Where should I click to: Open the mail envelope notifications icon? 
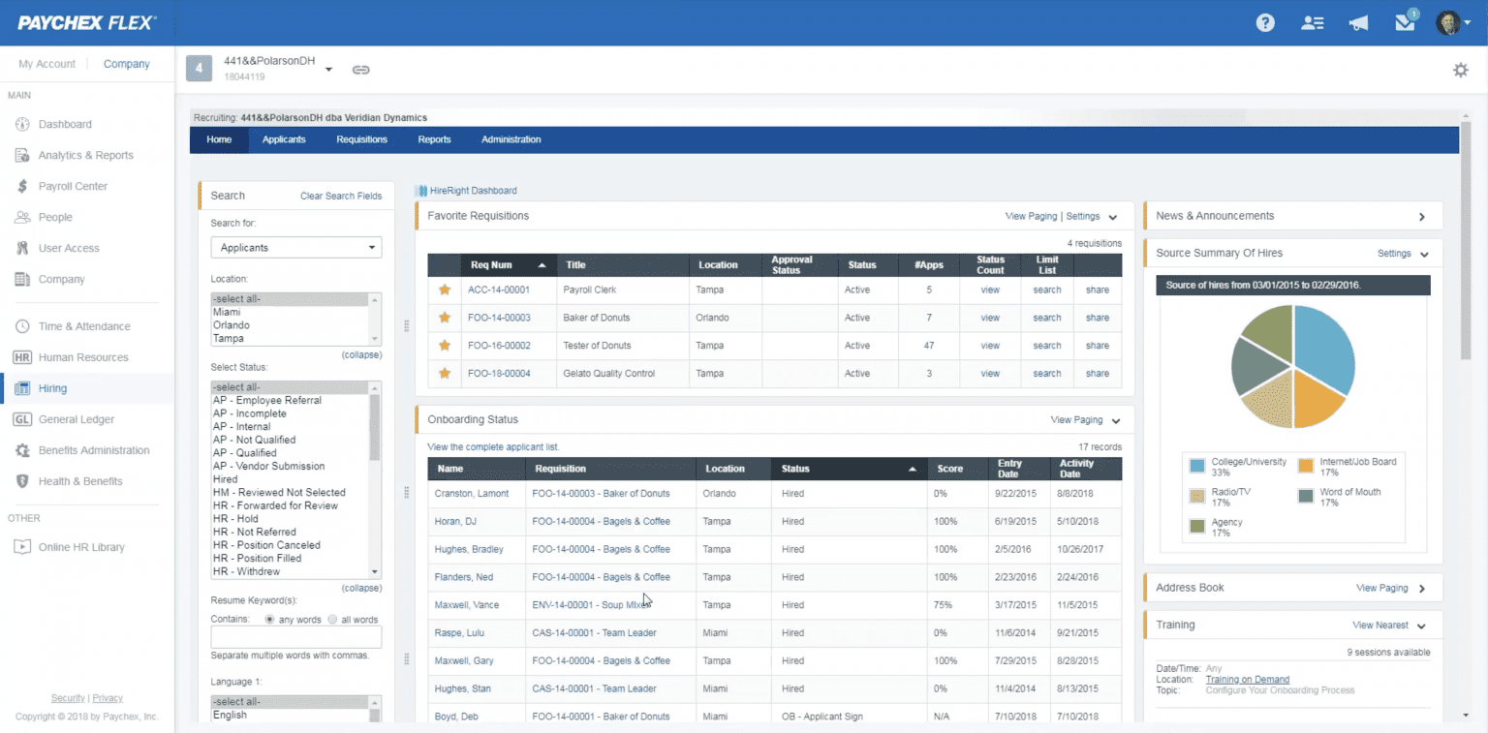click(x=1405, y=23)
